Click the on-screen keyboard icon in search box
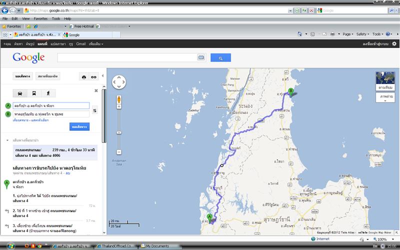The height and width of the screenshot is (250, 400). coord(201,58)
